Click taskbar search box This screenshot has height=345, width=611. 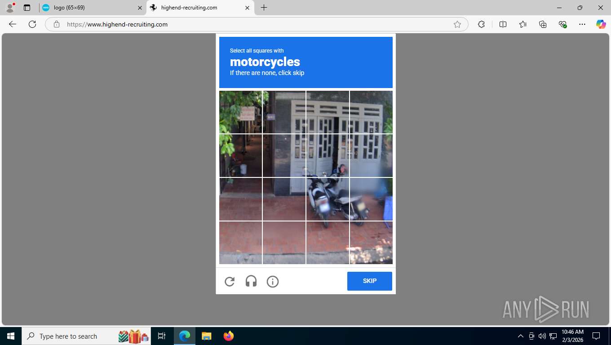tap(86, 336)
